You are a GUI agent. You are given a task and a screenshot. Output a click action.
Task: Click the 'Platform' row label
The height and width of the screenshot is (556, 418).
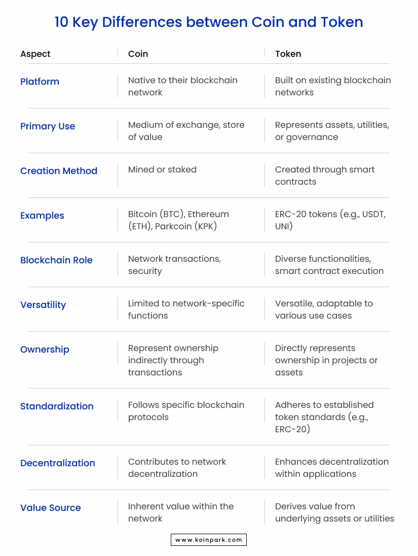(x=40, y=82)
